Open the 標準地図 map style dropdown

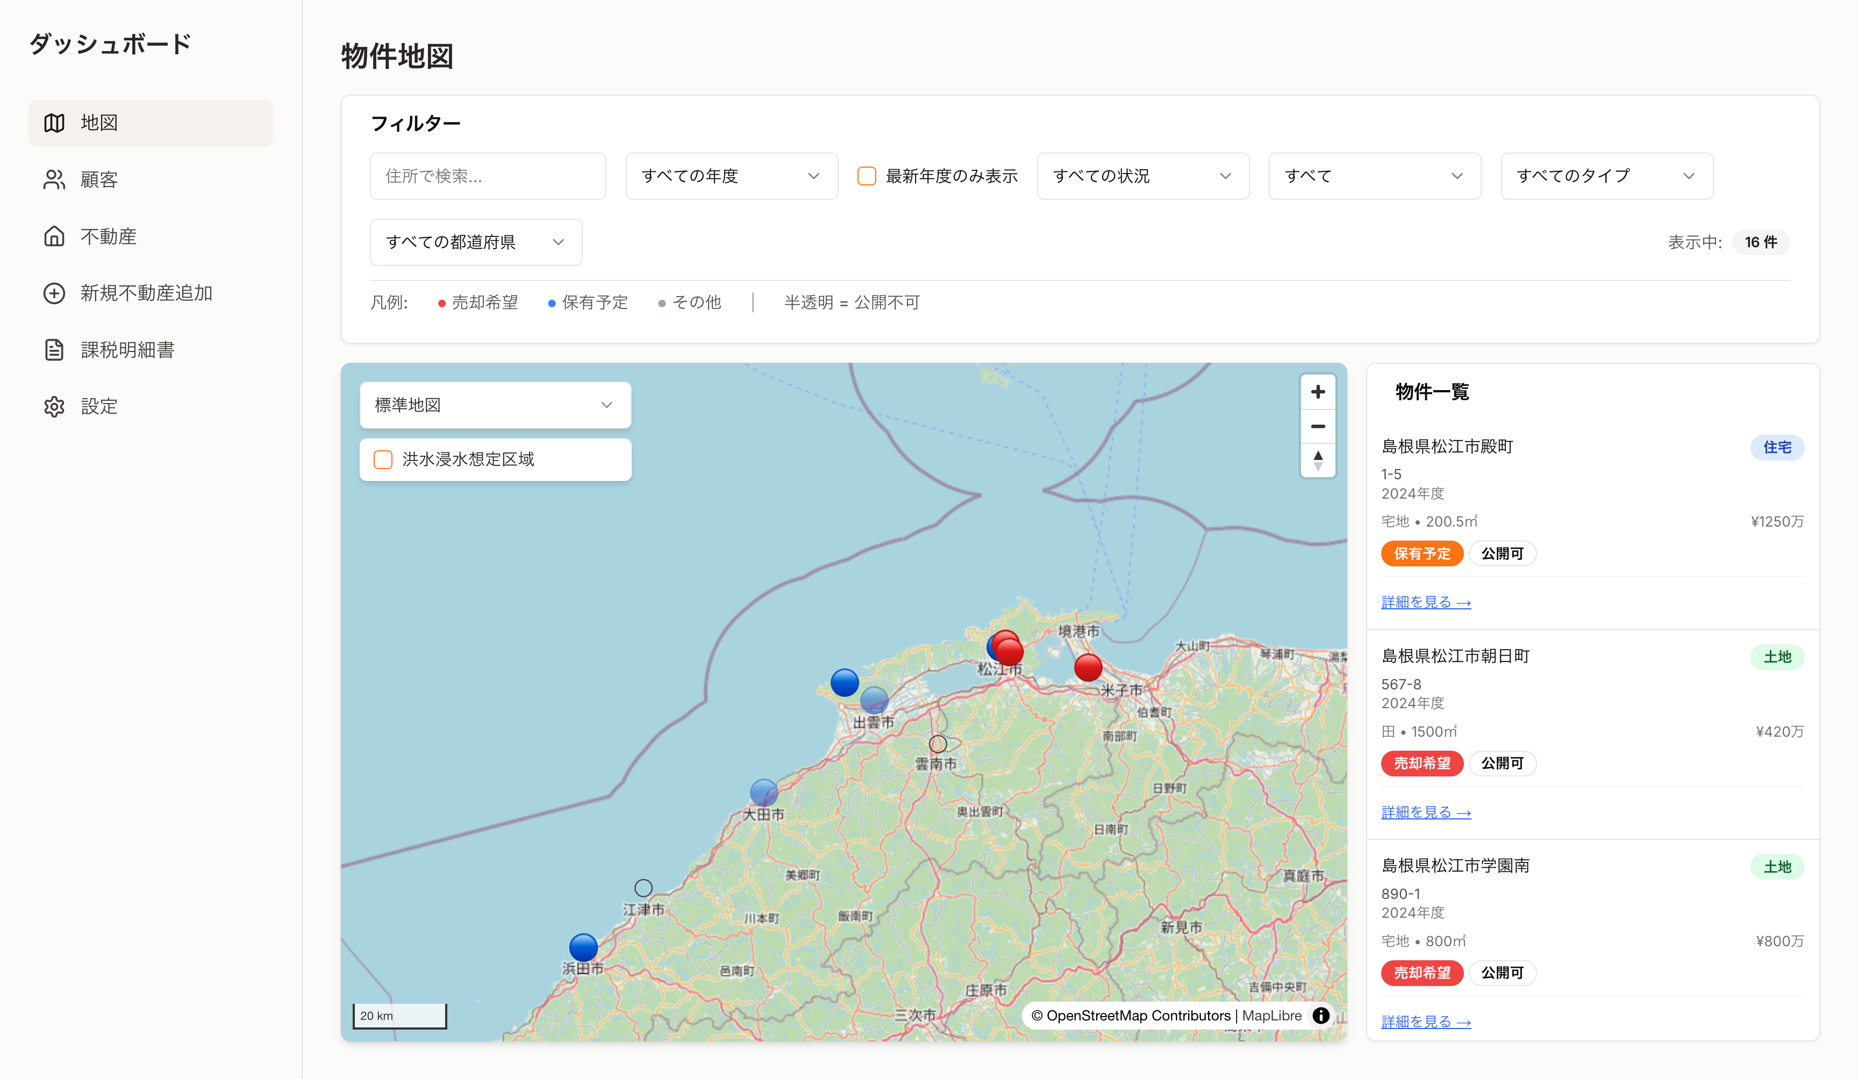[495, 405]
